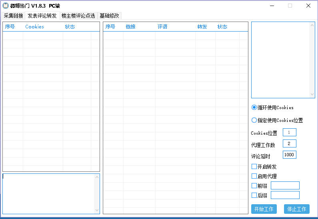This screenshot has height=219, width=318.
Task: Open the 楼主楼评论点选 tab
Action: (78, 16)
